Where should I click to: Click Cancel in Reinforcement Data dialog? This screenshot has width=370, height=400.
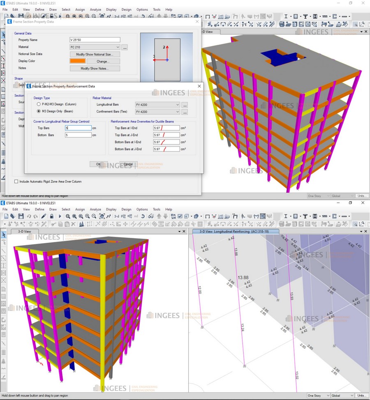(128, 164)
